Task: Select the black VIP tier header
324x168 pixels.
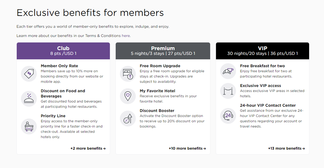Action: point(262,51)
